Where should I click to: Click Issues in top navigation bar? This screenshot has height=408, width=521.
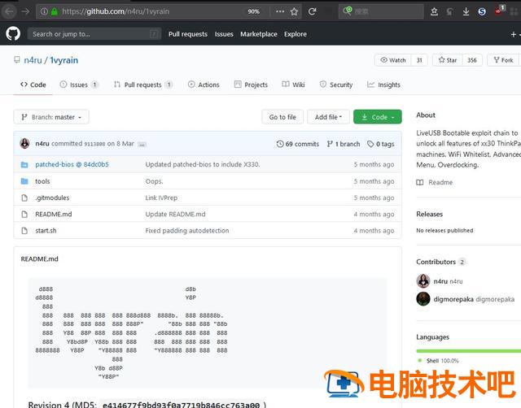coord(224,34)
